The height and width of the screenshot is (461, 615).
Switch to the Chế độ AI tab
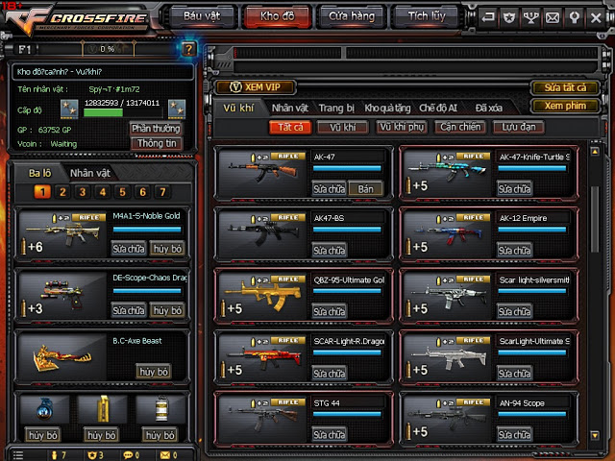438,108
